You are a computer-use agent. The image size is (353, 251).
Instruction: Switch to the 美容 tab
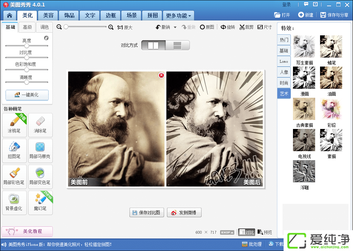48,16
